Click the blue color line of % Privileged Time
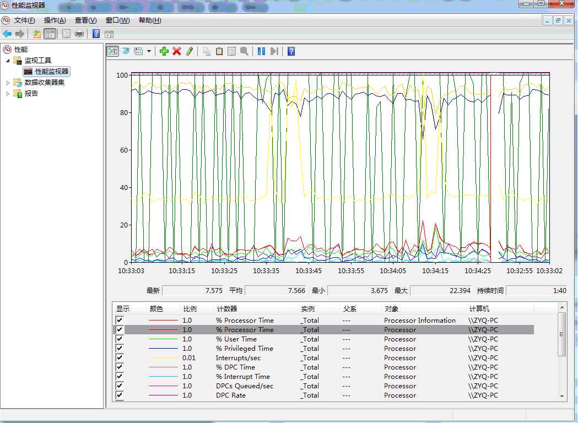 click(163, 349)
